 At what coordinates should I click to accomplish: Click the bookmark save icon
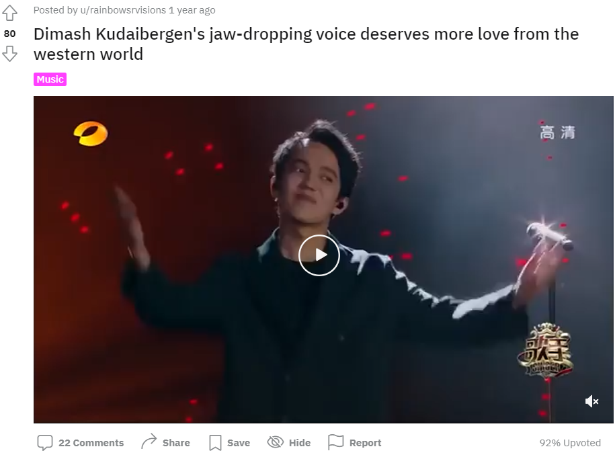215,443
